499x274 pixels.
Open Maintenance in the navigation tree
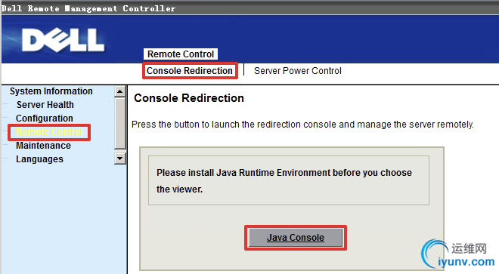click(x=43, y=145)
